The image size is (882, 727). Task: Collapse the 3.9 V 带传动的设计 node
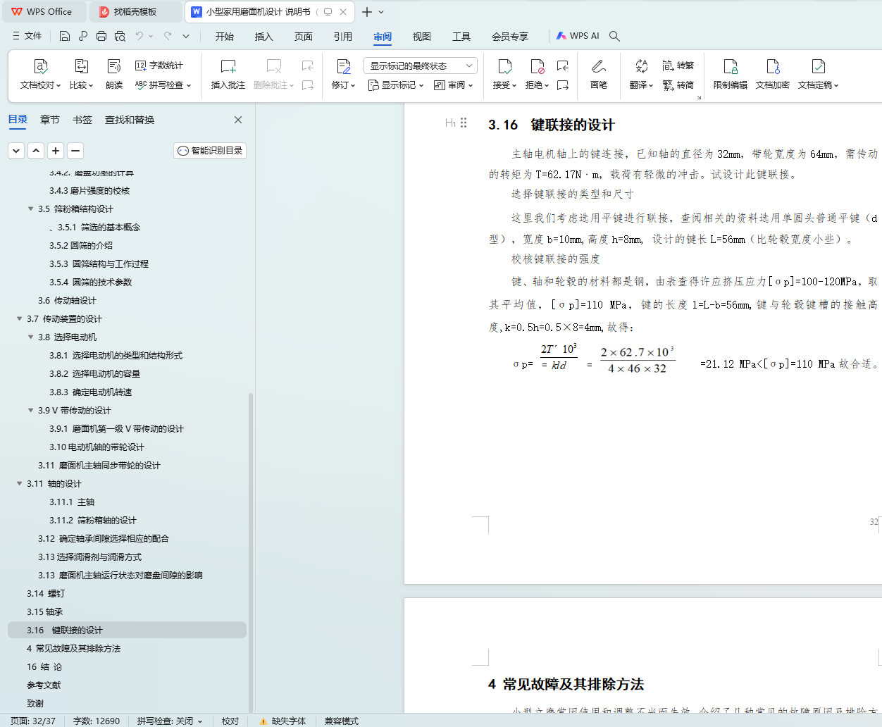[x=30, y=410]
